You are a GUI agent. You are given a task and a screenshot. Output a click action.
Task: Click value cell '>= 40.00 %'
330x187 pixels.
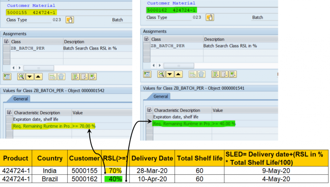point(224,124)
